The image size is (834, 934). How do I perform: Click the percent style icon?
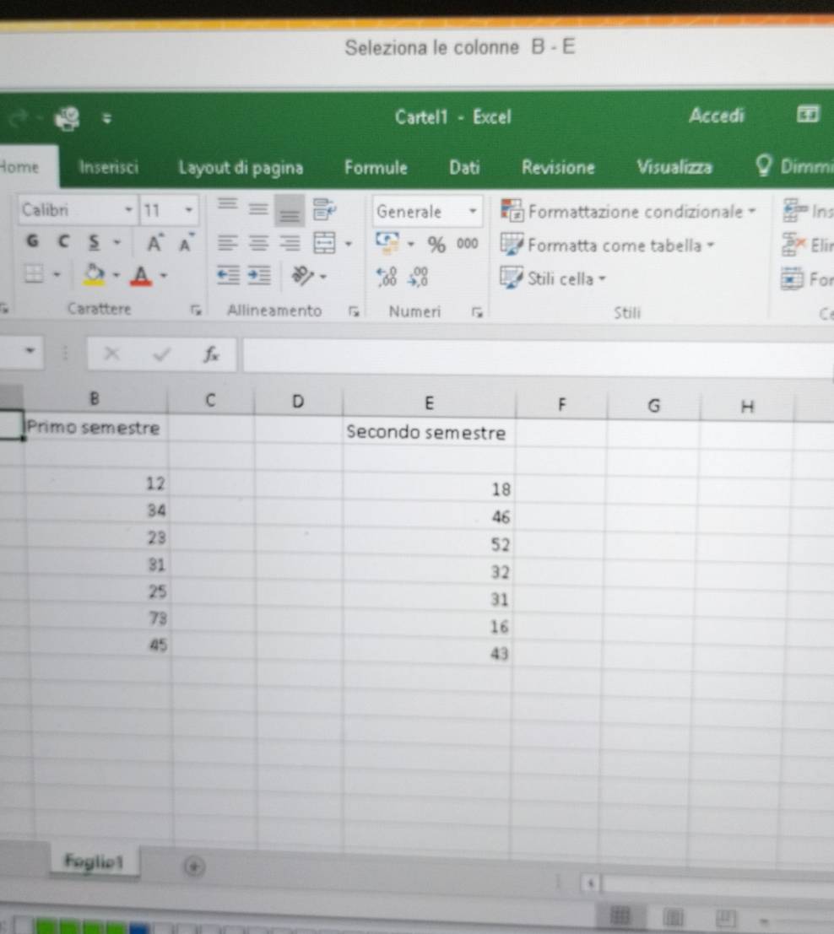click(x=436, y=245)
